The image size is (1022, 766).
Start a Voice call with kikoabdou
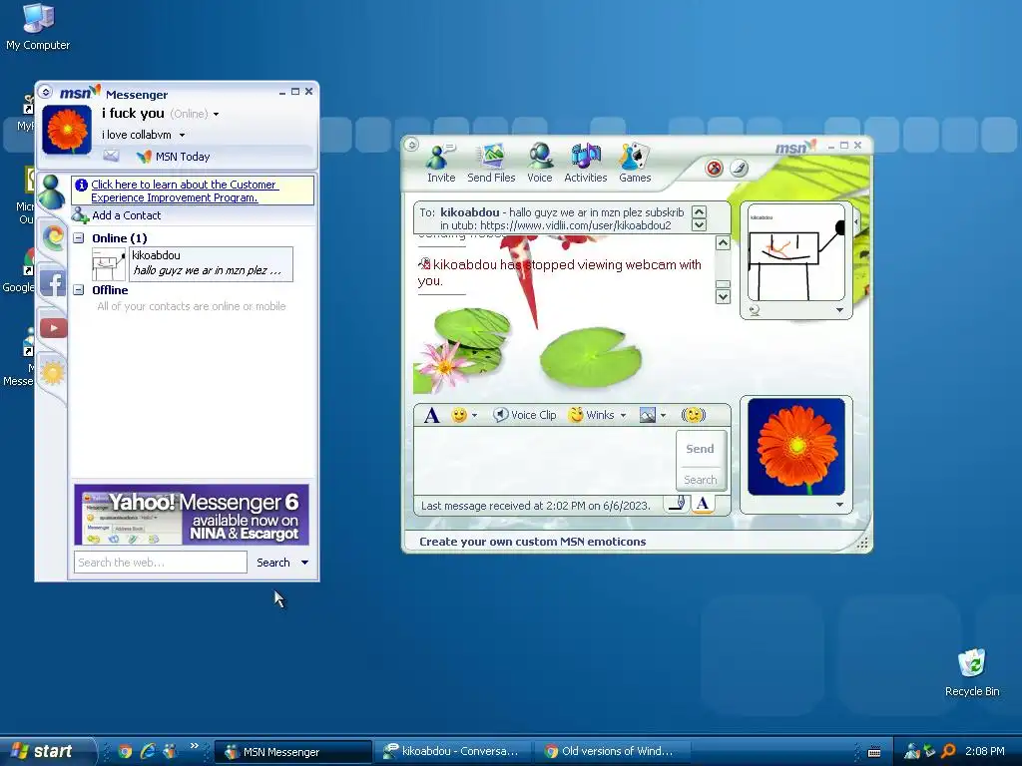coord(540,164)
